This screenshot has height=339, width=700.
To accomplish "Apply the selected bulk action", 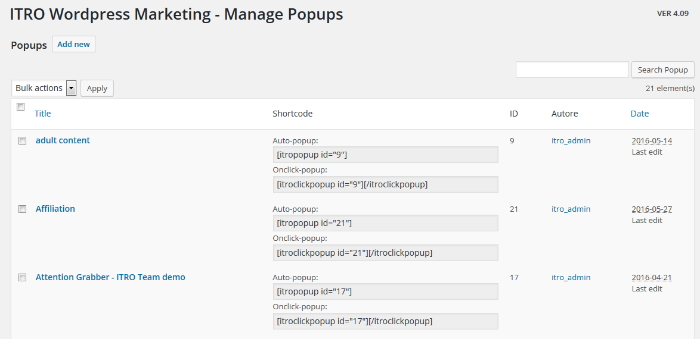I will (97, 88).
